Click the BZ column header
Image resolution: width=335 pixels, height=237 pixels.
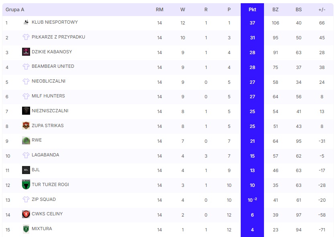275,10
